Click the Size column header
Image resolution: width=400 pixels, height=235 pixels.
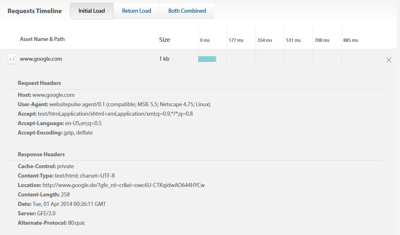pos(165,40)
